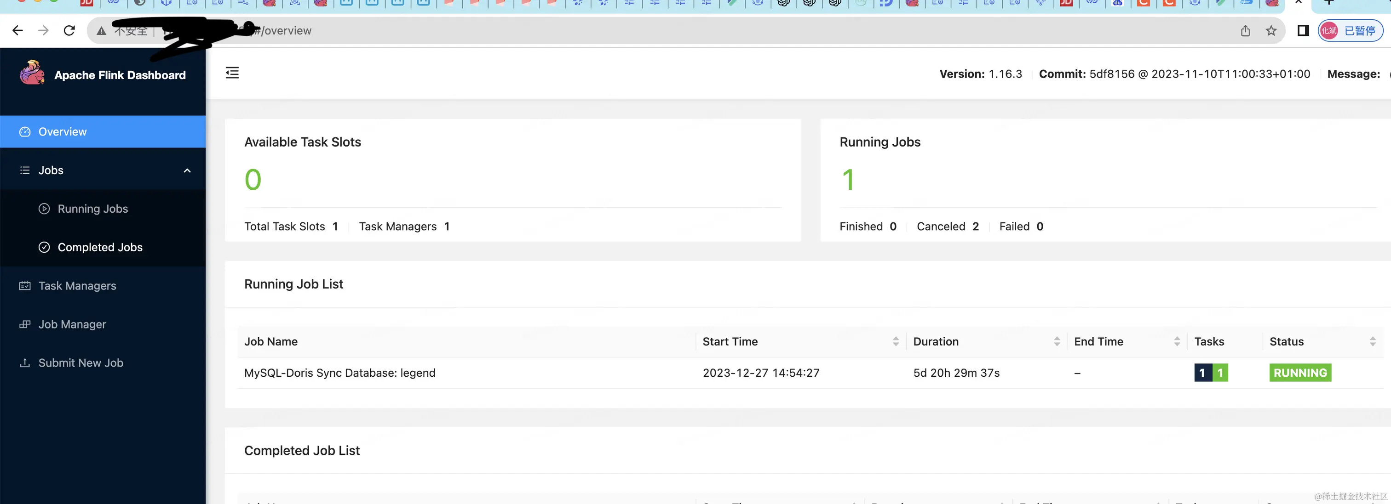Open job MySQL-Doris Sync Database: legend

pyautogui.click(x=339, y=373)
